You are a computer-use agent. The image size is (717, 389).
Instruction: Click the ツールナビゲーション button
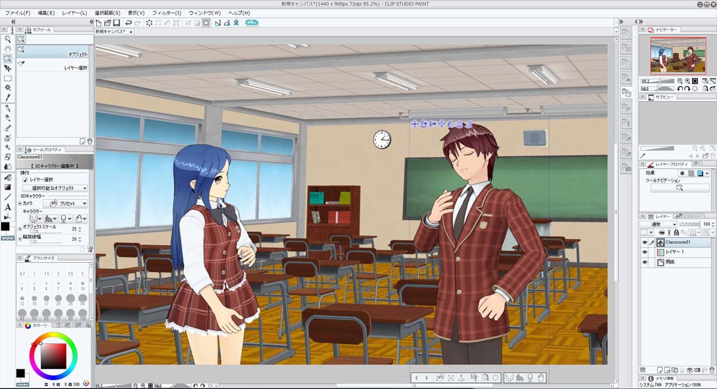click(x=679, y=188)
